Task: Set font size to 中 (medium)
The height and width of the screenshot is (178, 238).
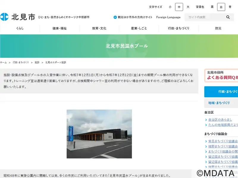Action: point(179,7)
